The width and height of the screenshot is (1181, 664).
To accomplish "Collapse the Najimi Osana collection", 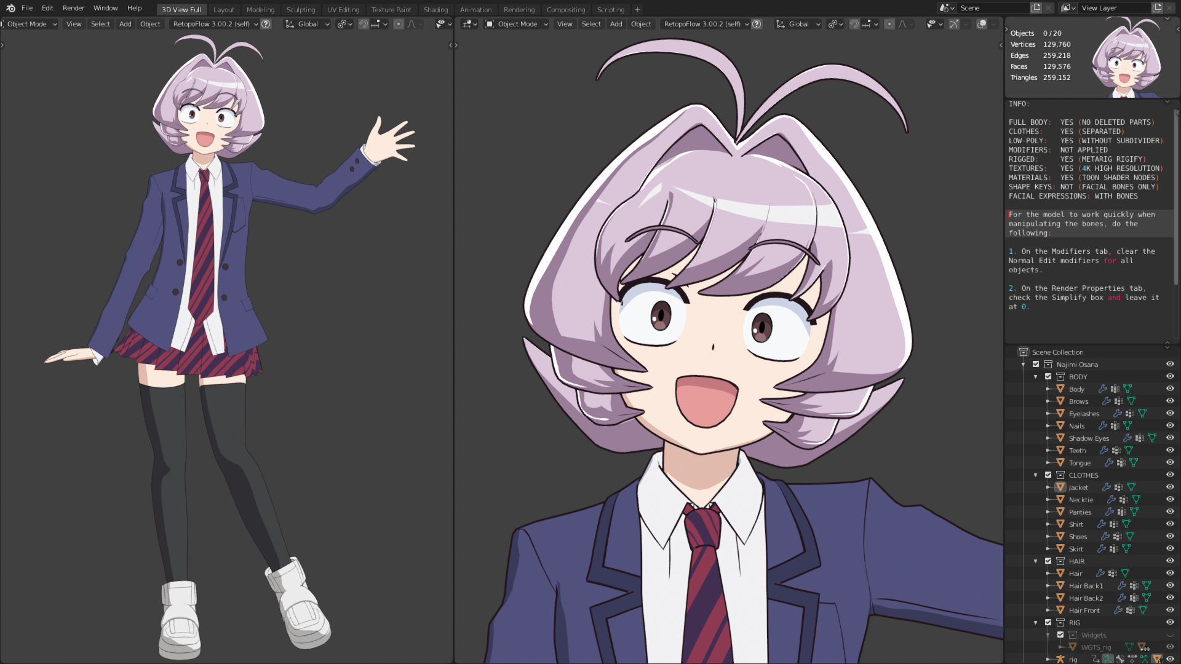I will [1024, 365].
